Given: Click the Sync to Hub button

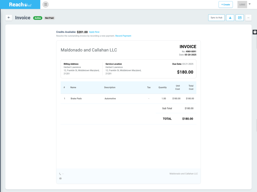Looking at the screenshot, I should coord(216,18).
